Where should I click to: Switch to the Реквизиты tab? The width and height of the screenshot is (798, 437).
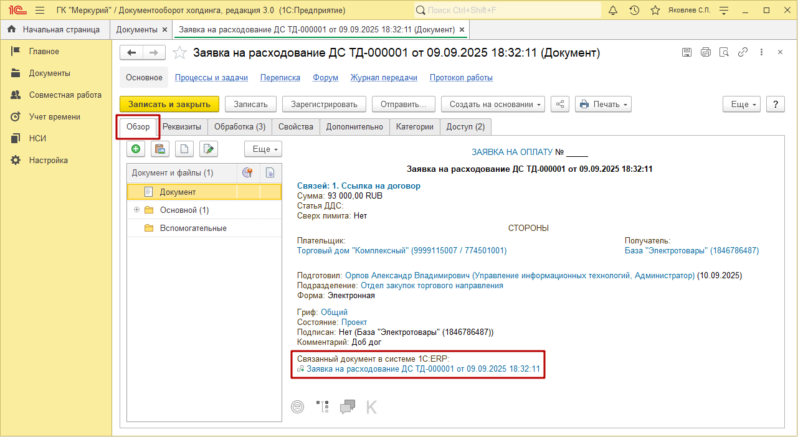pos(182,126)
